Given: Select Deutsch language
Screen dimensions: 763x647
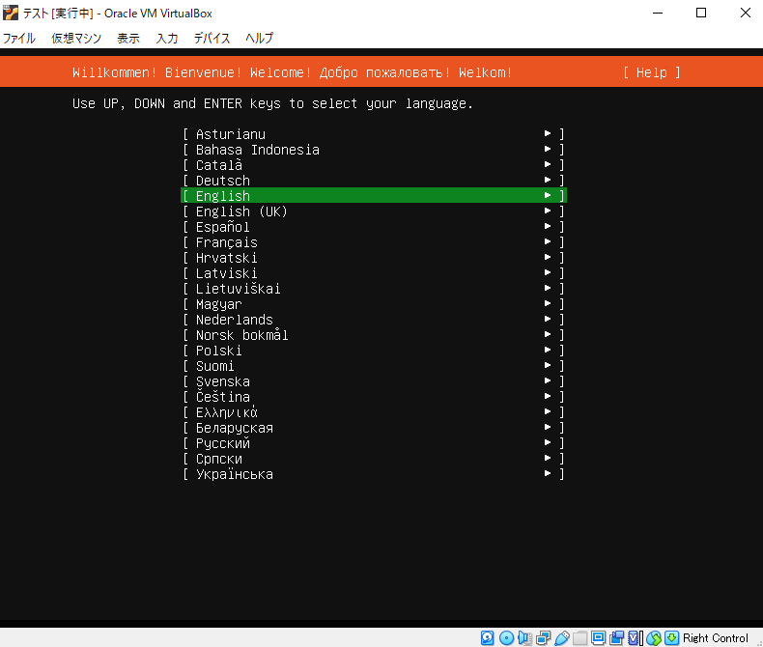Looking at the screenshot, I should [x=373, y=181].
